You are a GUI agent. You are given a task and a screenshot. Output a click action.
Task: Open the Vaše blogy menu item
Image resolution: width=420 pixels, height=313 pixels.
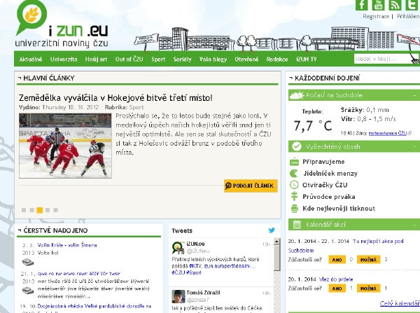(213, 60)
